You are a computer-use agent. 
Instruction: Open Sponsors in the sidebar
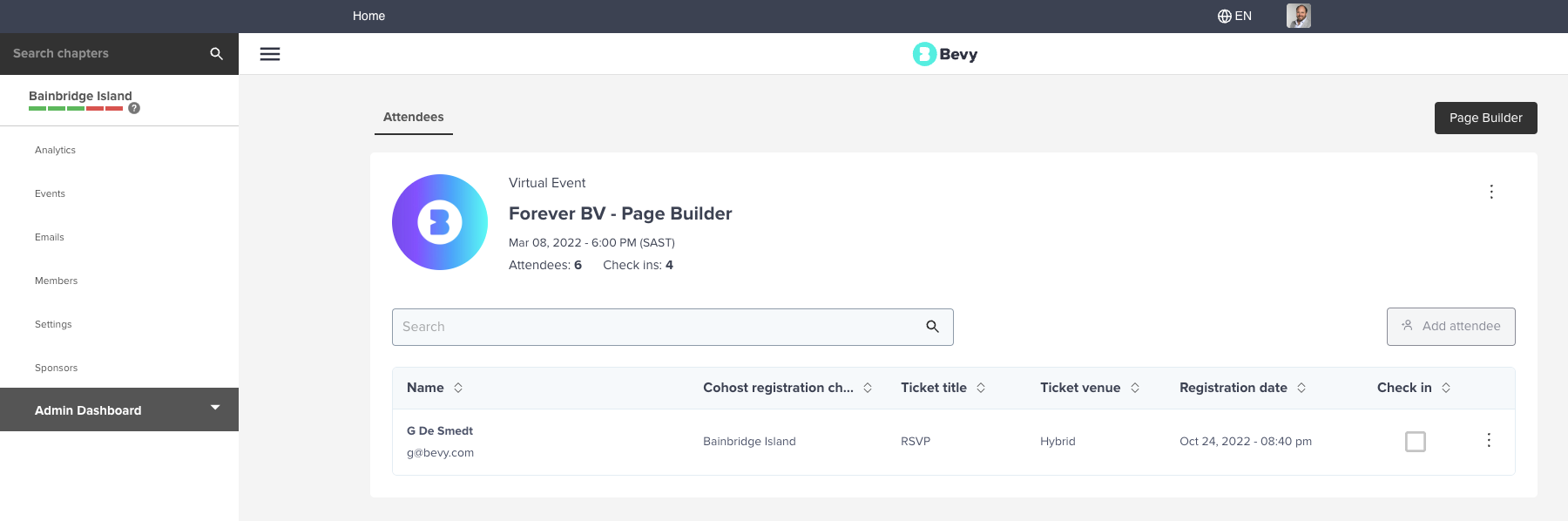tap(56, 368)
